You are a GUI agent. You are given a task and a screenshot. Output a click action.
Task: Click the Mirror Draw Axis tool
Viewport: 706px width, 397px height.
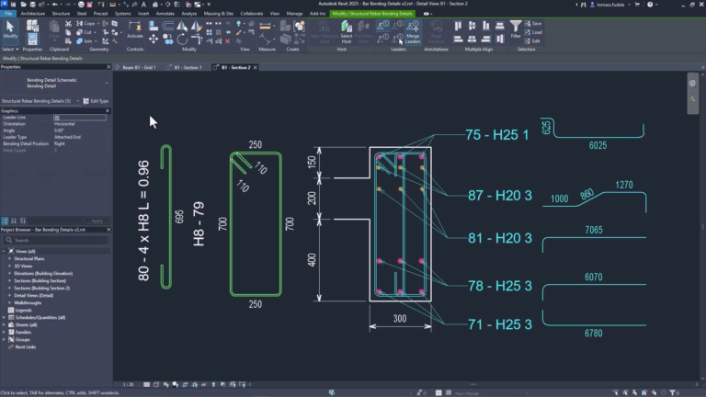[x=197, y=26]
